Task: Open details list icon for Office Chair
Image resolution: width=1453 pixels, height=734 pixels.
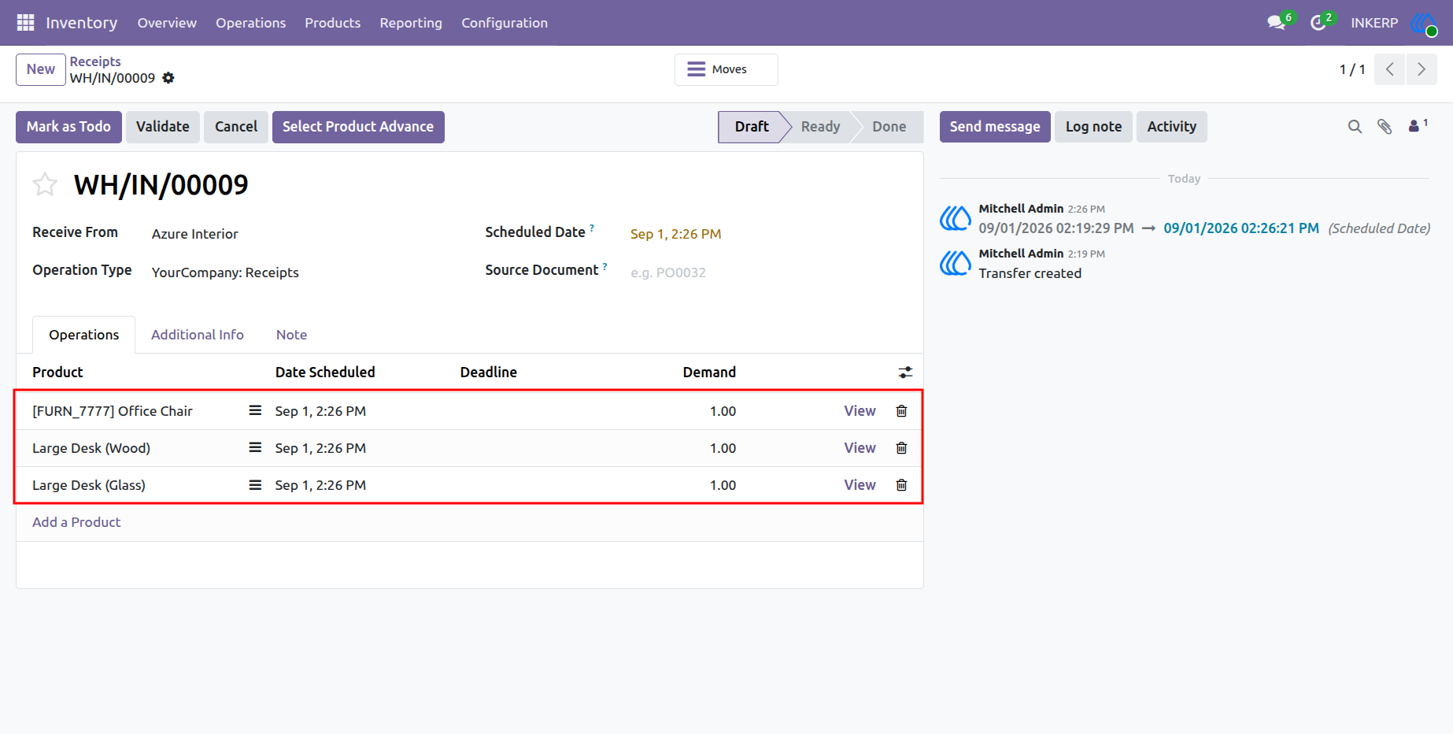Action: [255, 410]
